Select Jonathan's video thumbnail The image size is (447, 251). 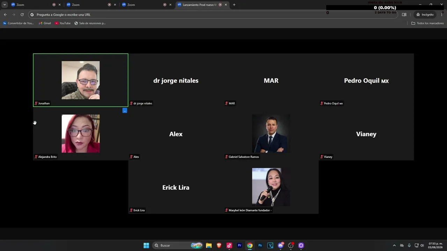81,80
